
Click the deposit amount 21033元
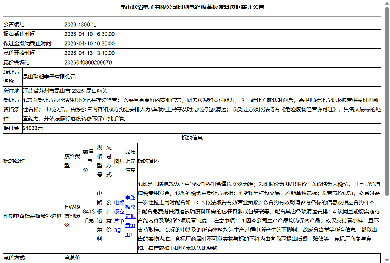tap(33, 128)
